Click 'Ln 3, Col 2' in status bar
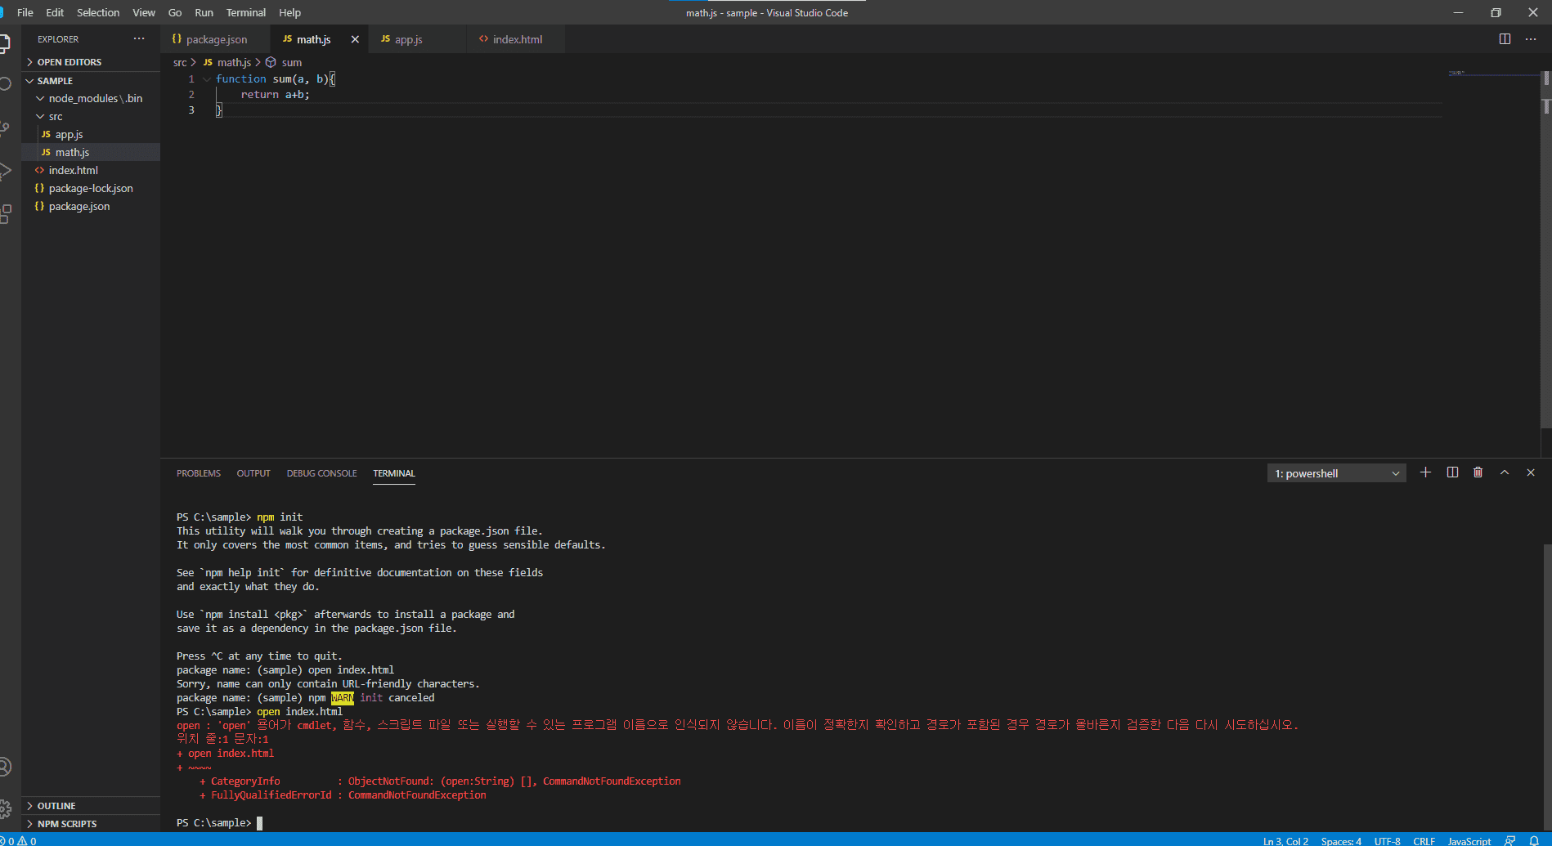The width and height of the screenshot is (1552, 846). 1285,840
